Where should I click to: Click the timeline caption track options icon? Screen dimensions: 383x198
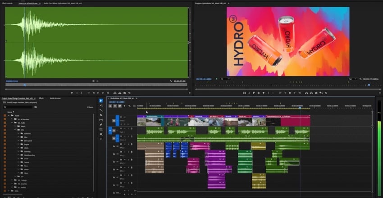coord(134,106)
